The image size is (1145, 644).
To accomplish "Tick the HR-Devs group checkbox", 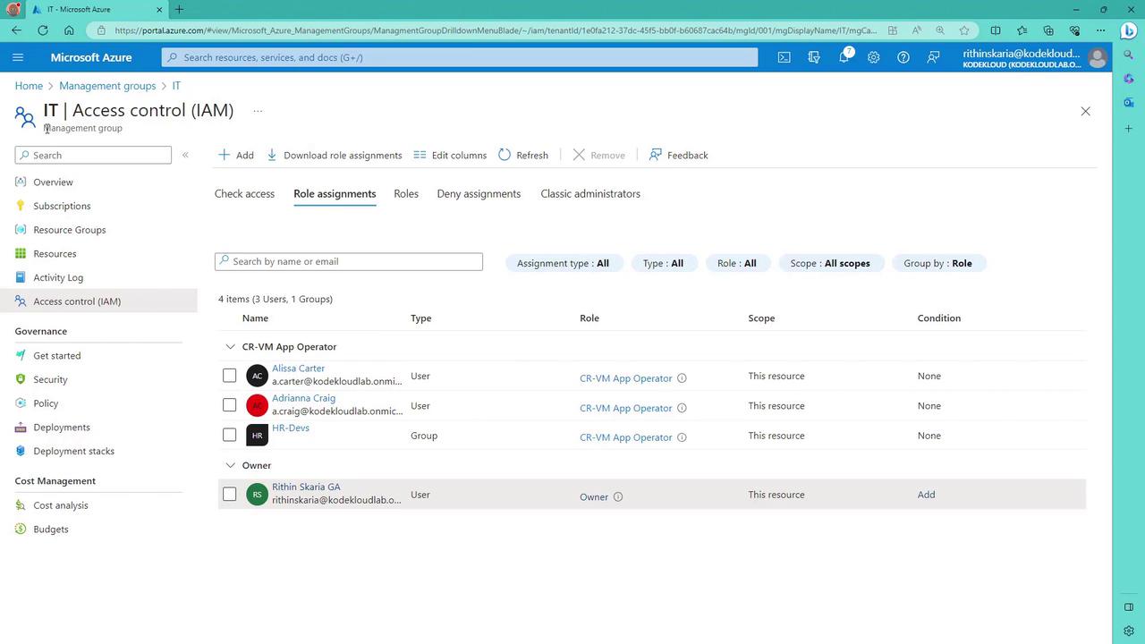I will coord(230,435).
